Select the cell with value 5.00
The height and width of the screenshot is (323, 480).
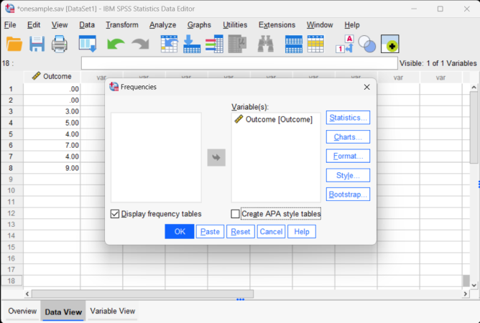point(52,123)
